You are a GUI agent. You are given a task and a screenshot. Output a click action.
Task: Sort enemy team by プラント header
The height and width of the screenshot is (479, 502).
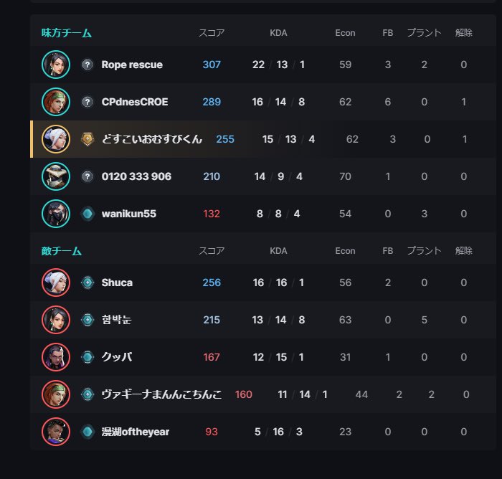click(424, 251)
